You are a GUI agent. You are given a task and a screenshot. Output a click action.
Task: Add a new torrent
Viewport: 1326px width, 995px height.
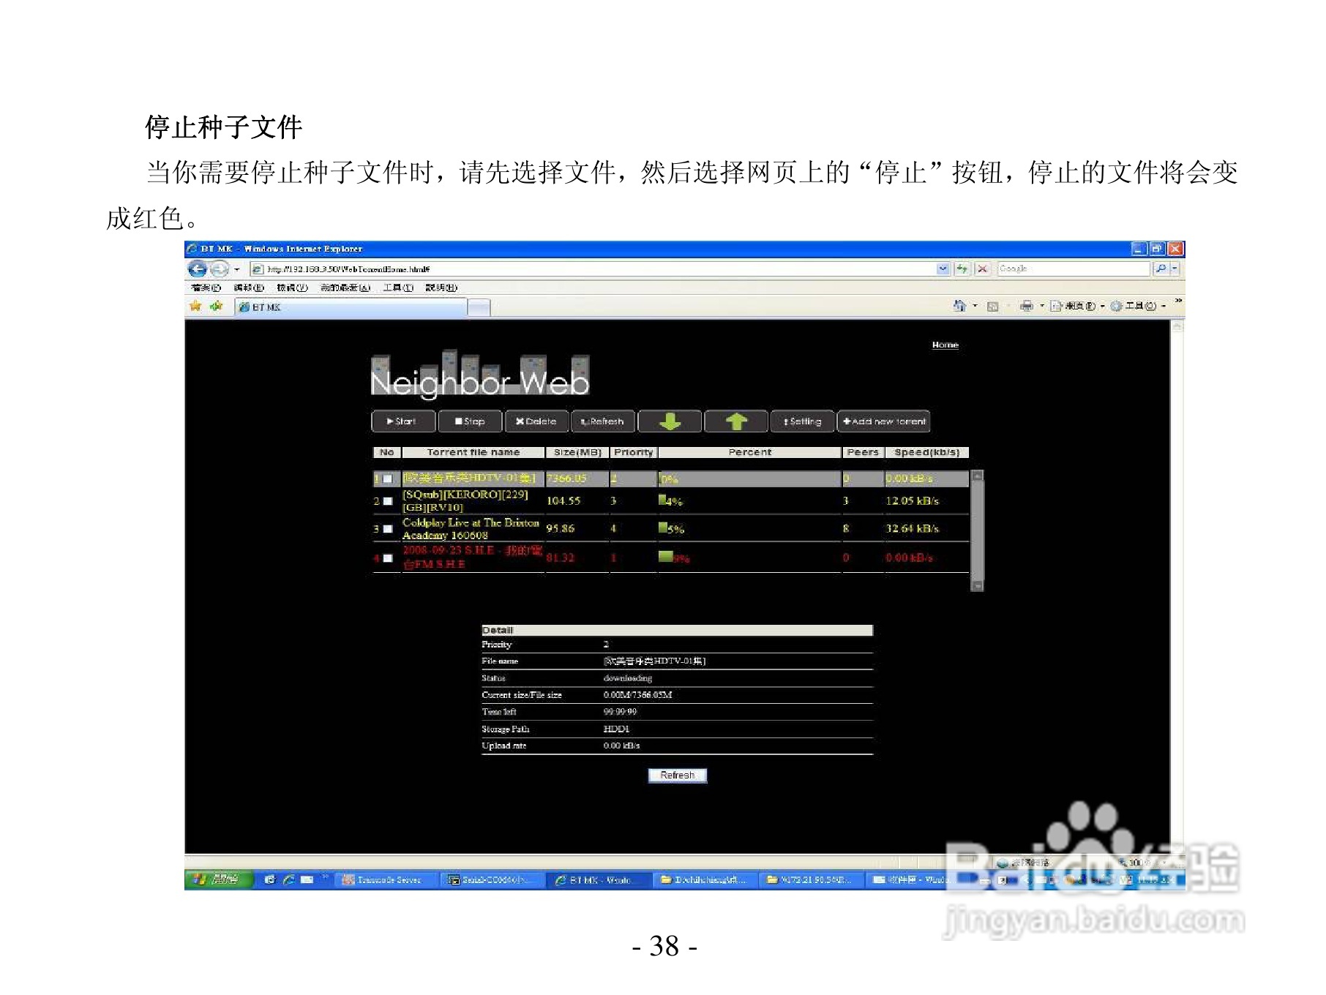click(884, 421)
